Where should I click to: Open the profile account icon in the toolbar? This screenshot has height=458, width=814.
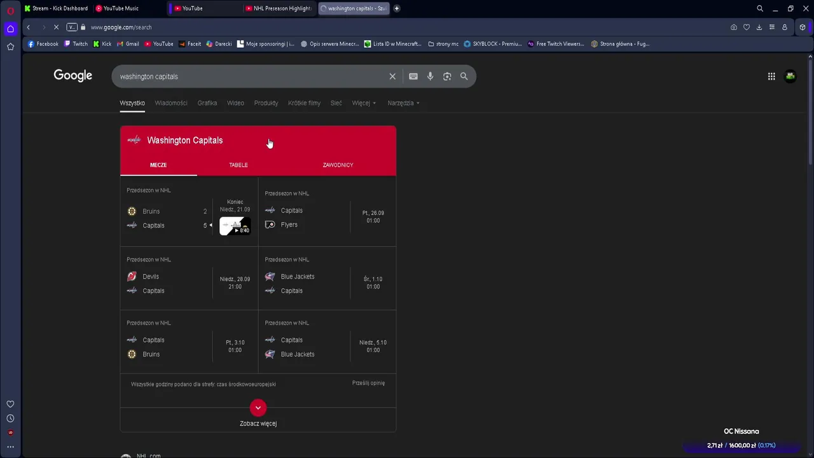click(785, 27)
